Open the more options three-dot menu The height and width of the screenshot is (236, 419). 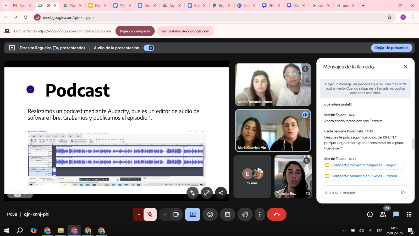point(260,214)
